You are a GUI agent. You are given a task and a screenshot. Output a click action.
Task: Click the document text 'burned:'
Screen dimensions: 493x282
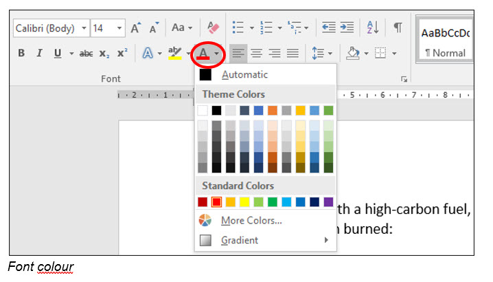tap(368, 229)
